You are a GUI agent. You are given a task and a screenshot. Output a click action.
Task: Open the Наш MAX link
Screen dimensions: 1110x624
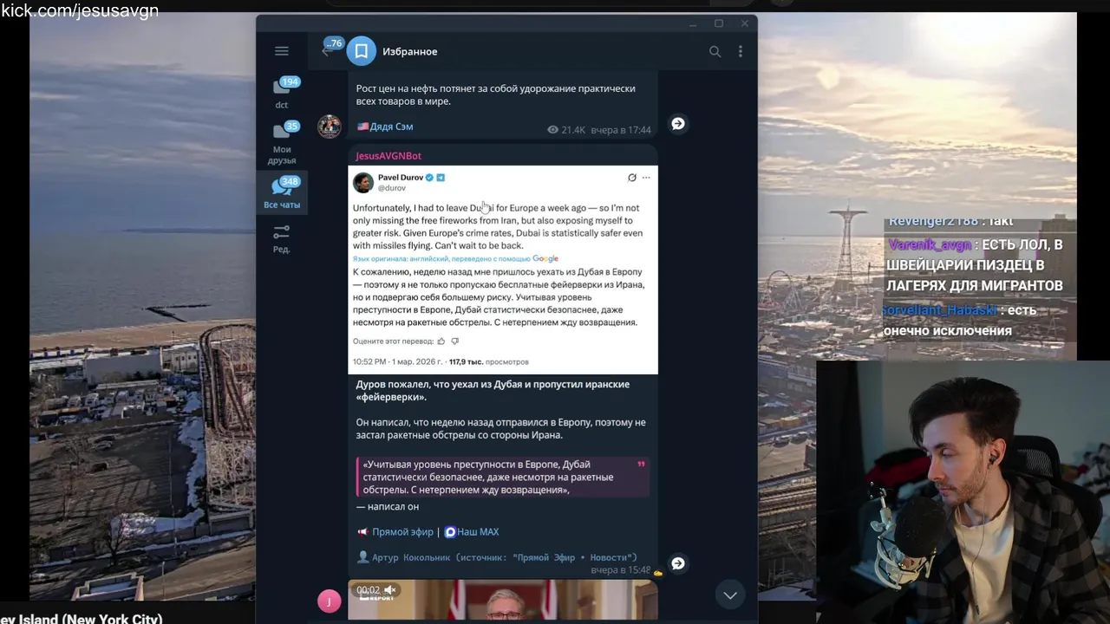pyautogui.click(x=478, y=532)
